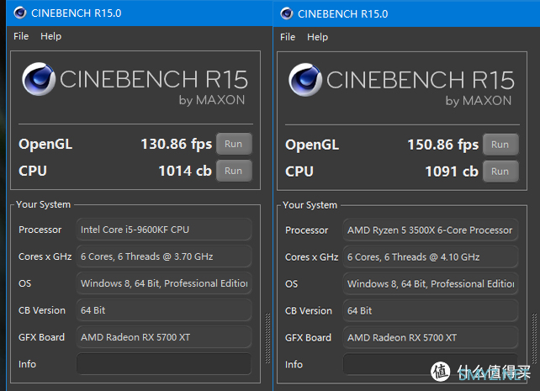Grab the left window panel splitter handle

coord(267,338)
